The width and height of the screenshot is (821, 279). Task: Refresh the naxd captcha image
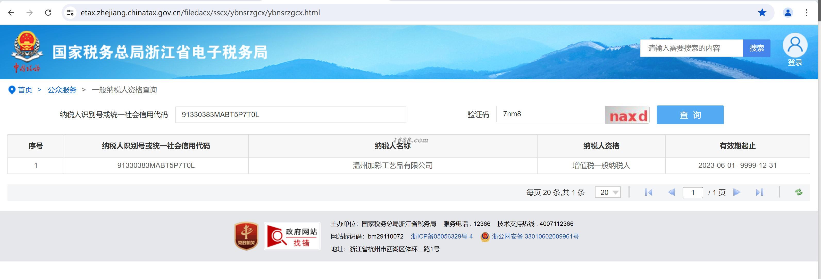[x=627, y=115]
